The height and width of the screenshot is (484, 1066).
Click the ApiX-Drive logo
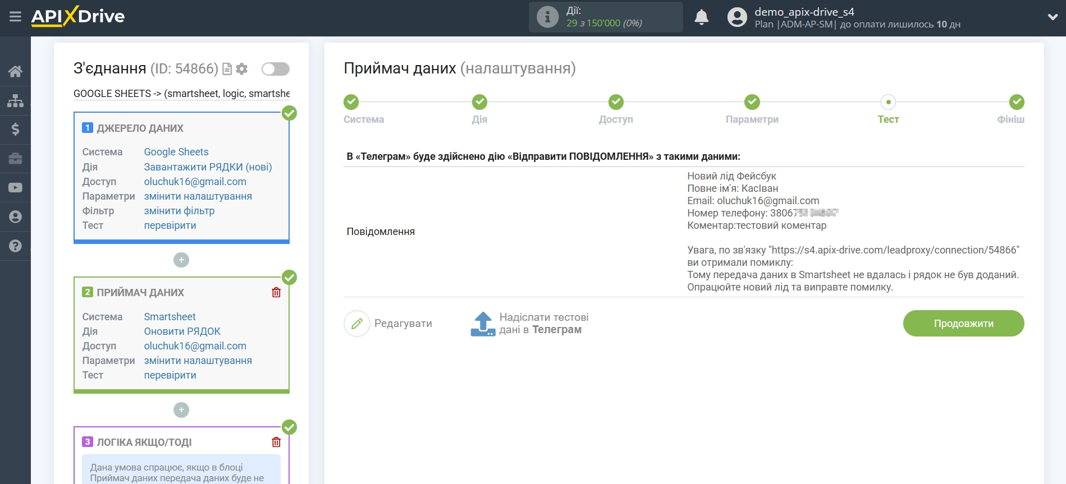click(x=78, y=16)
